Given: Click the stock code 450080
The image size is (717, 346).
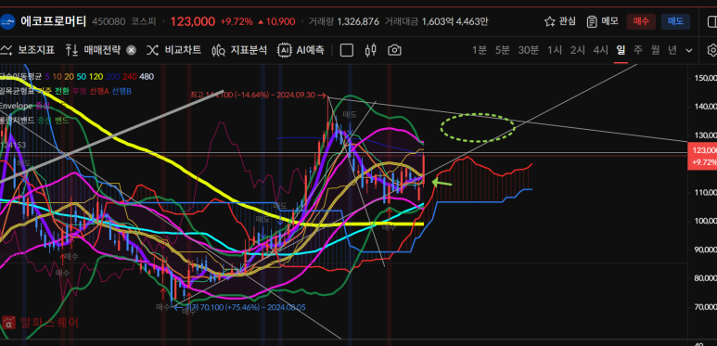Looking at the screenshot, I should click(x=109, y=21).
